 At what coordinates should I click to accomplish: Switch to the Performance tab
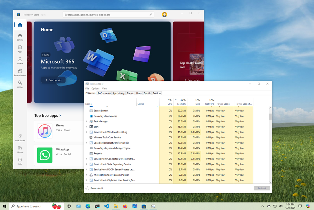click(x=104, y=93)
